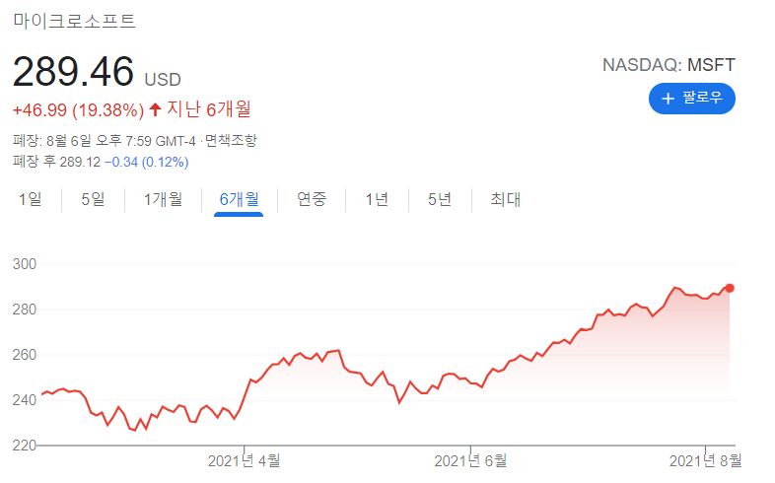775x483 pixels.
Task: Switch to the 1개월 chart tab
Action: 163,199
